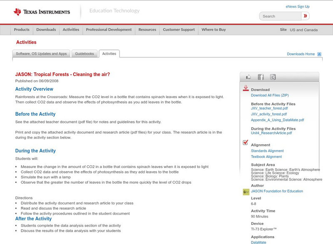Open the Products menu

[22, 30]
